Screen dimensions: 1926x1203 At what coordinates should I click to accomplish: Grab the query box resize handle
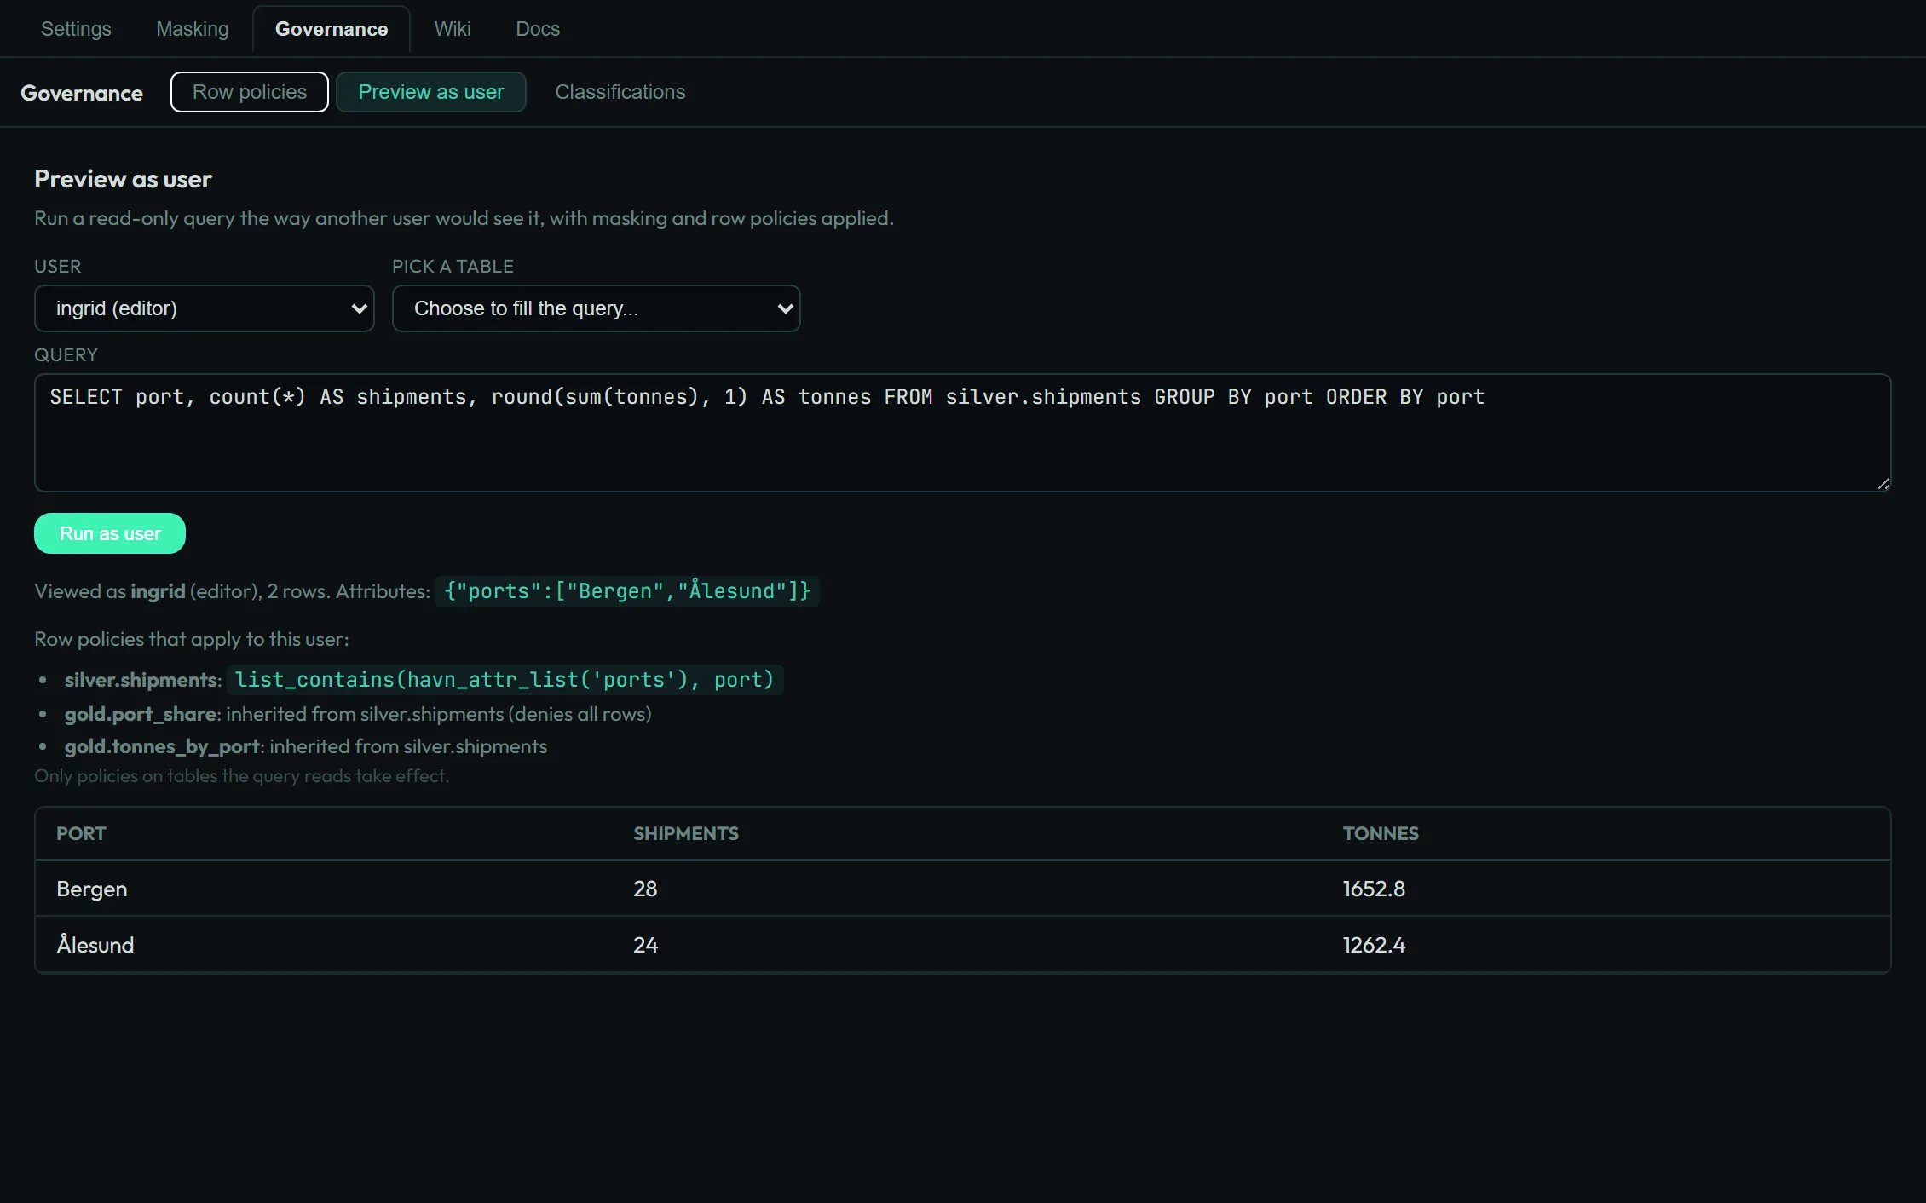(1883, 483)
